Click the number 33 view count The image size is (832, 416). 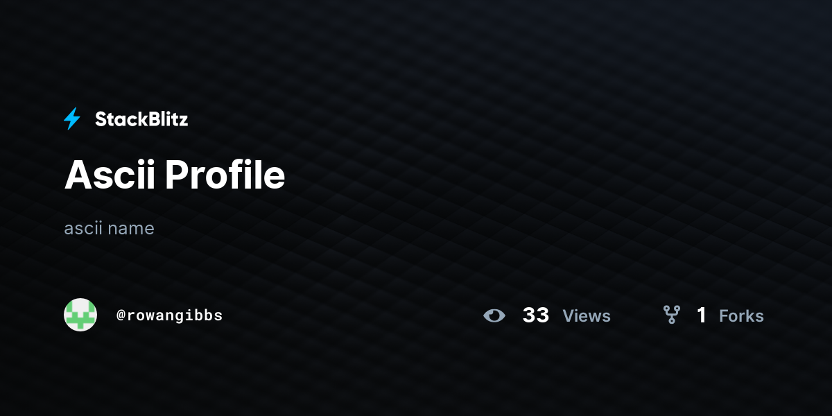(536, 315)
